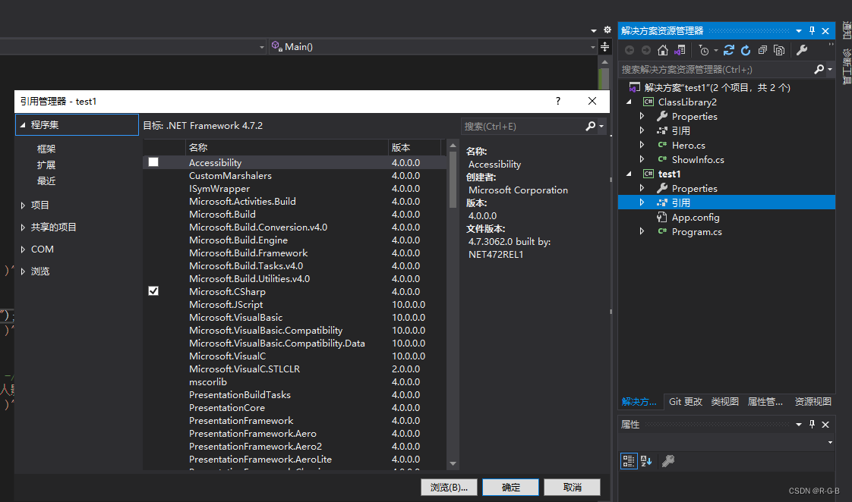Switch to the Git 更改 tab
This screenshot has width=852, height=502.
click(685, 402)
